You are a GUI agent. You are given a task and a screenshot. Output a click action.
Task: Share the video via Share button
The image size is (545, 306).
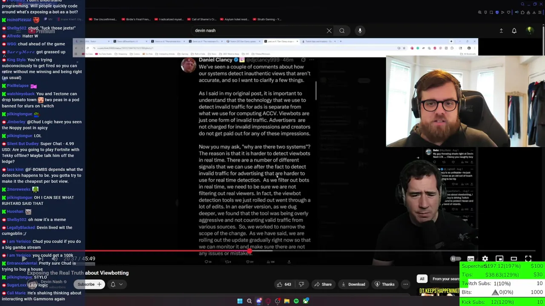[322, 284]
